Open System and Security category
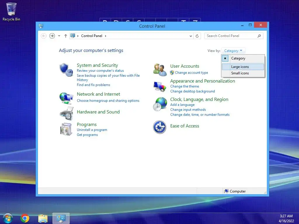The width and height of the screenshot is (299, 224). [97, 65]
